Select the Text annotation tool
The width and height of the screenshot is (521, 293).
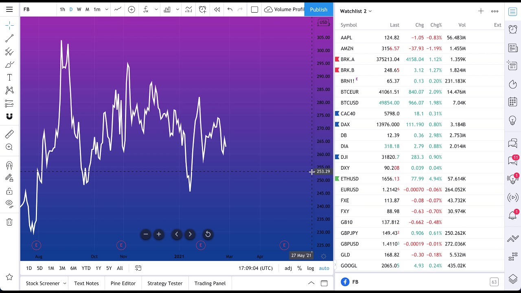(x=9, y=77)
